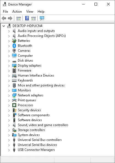Click the Network adapters icon
The width and height of the screenshot is (115, 163).
pyautogui.click(x=14, y=95)
